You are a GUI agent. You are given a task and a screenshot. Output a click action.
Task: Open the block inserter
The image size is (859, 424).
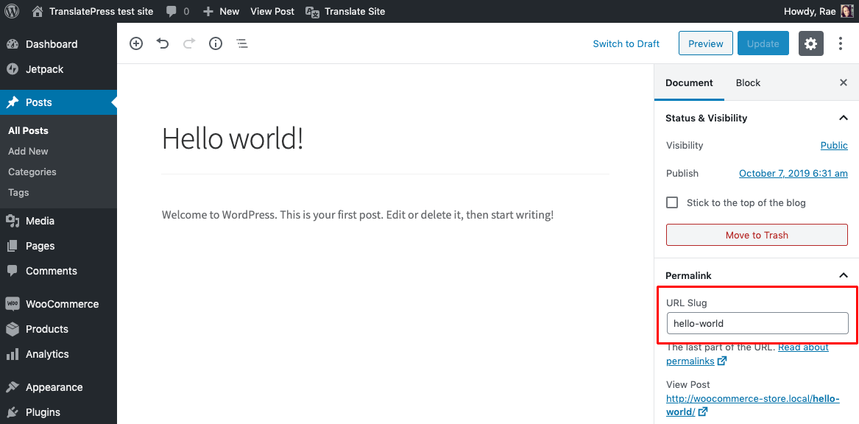(x=136, y=43)
